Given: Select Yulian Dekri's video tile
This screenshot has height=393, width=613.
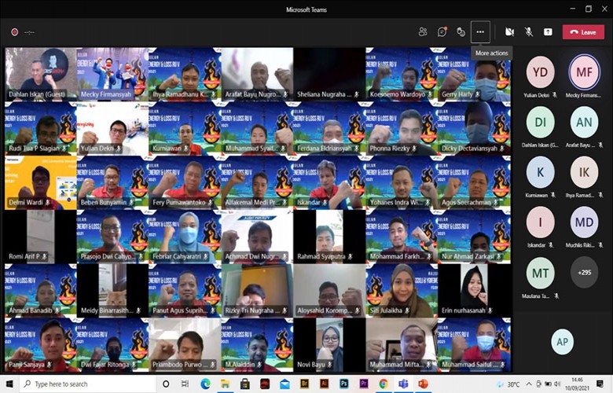Looking at the screenshot, I should (x=112, y=129).
